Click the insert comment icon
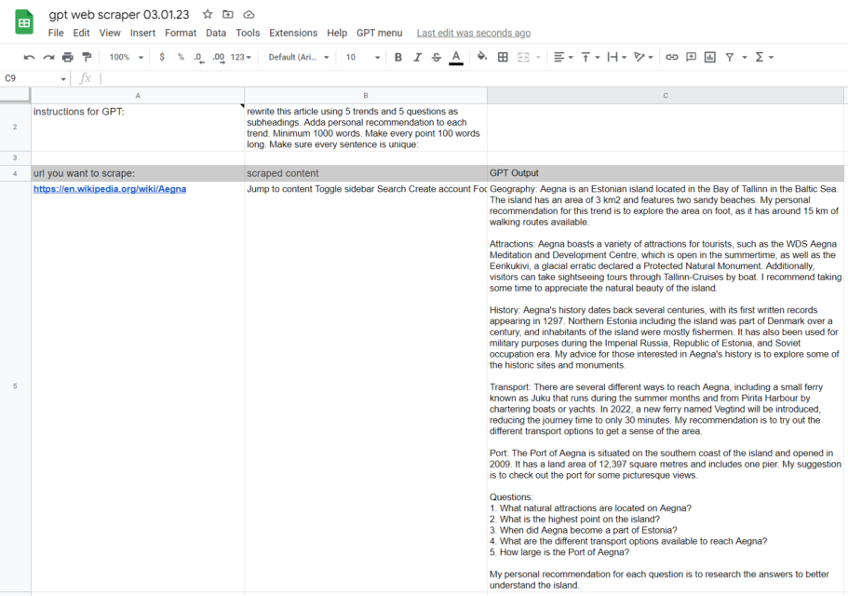The width and height of the screenshot is (848, 596). pyautogui.click(x=691, y=57)
